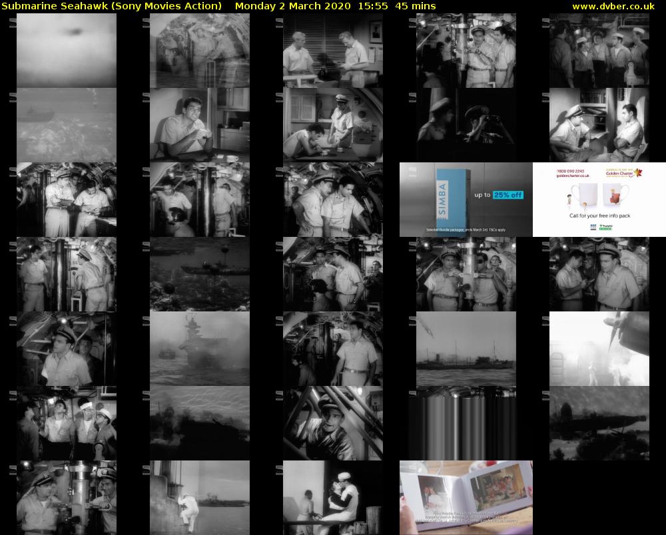Open dark underwater submarine with mines frame
666x535 pixels.
point(200,274)
